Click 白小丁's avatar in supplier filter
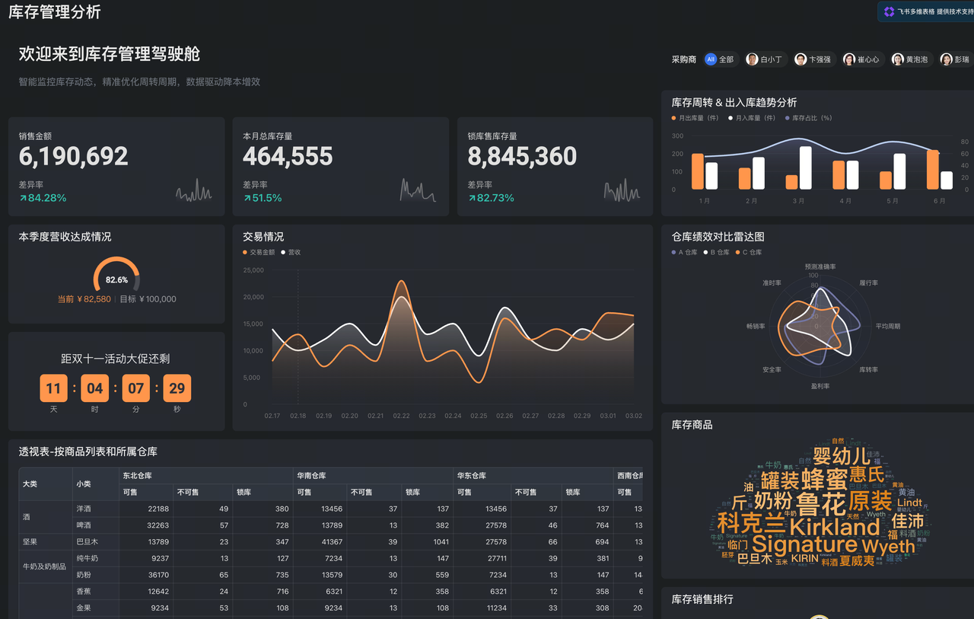 pyautogui.click(x=752, y=59)
